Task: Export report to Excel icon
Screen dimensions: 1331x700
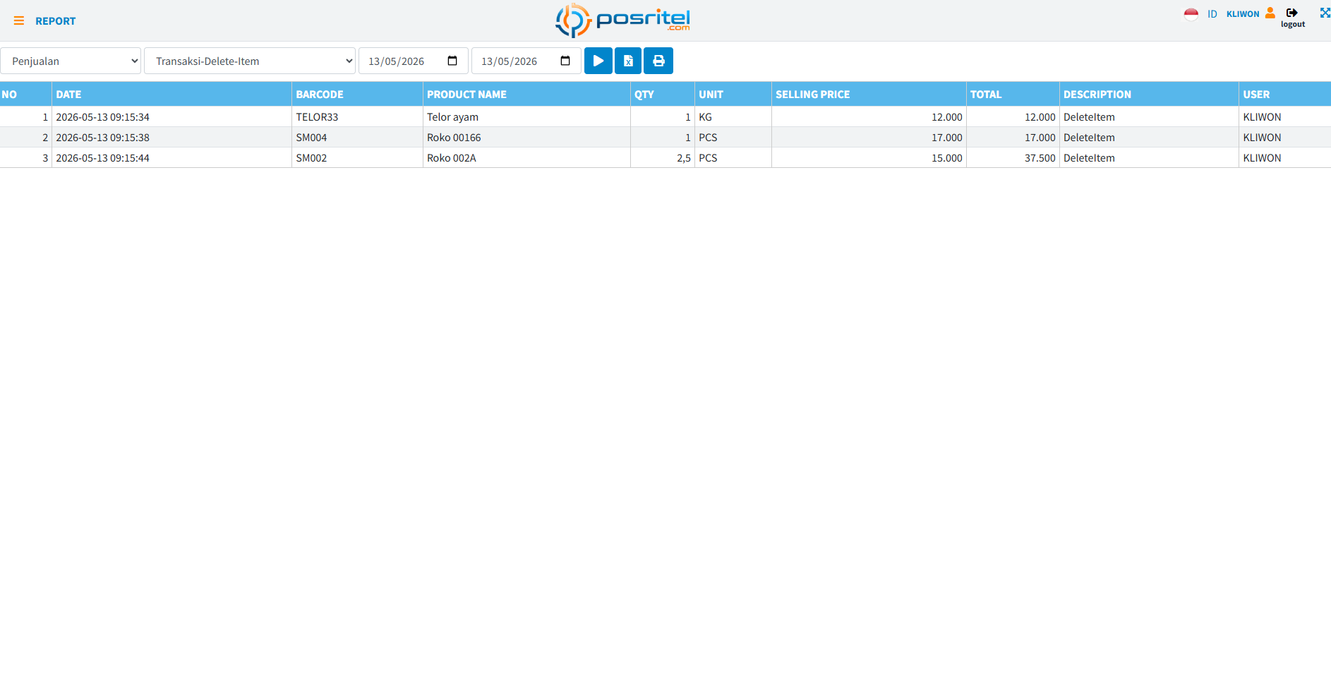Action: (x=628, y=61)
